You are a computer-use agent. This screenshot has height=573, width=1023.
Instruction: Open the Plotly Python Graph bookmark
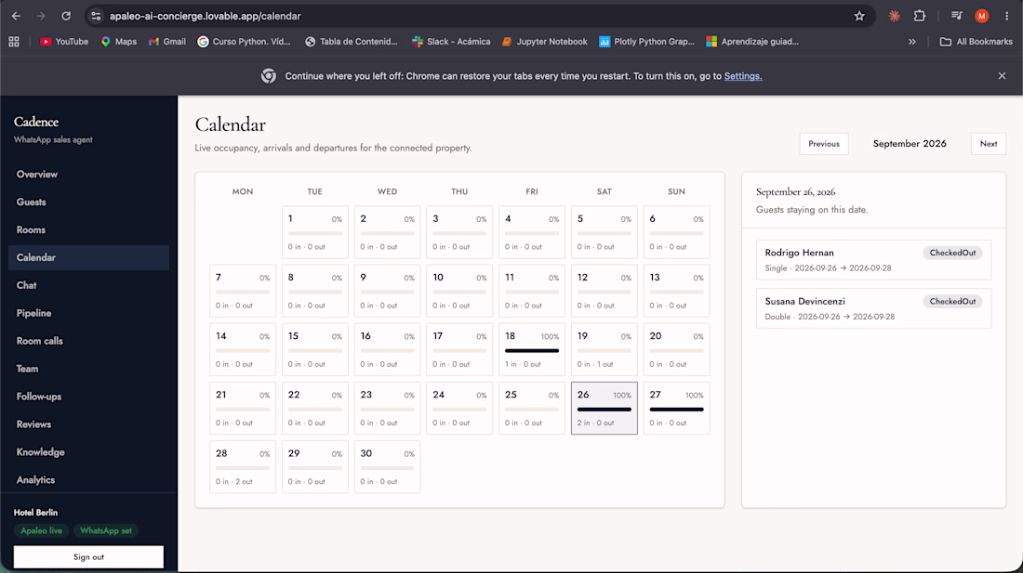(646, 42)
